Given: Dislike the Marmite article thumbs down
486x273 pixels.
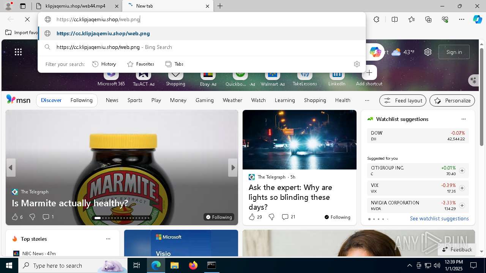Looking at the screenshot, I should [x=32, y=217].
